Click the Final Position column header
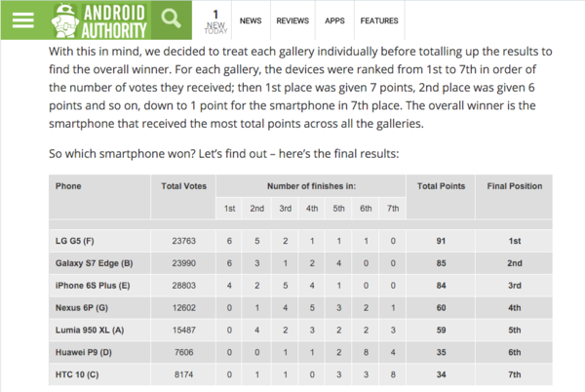The image size is (585, 392). click(515, 186)
